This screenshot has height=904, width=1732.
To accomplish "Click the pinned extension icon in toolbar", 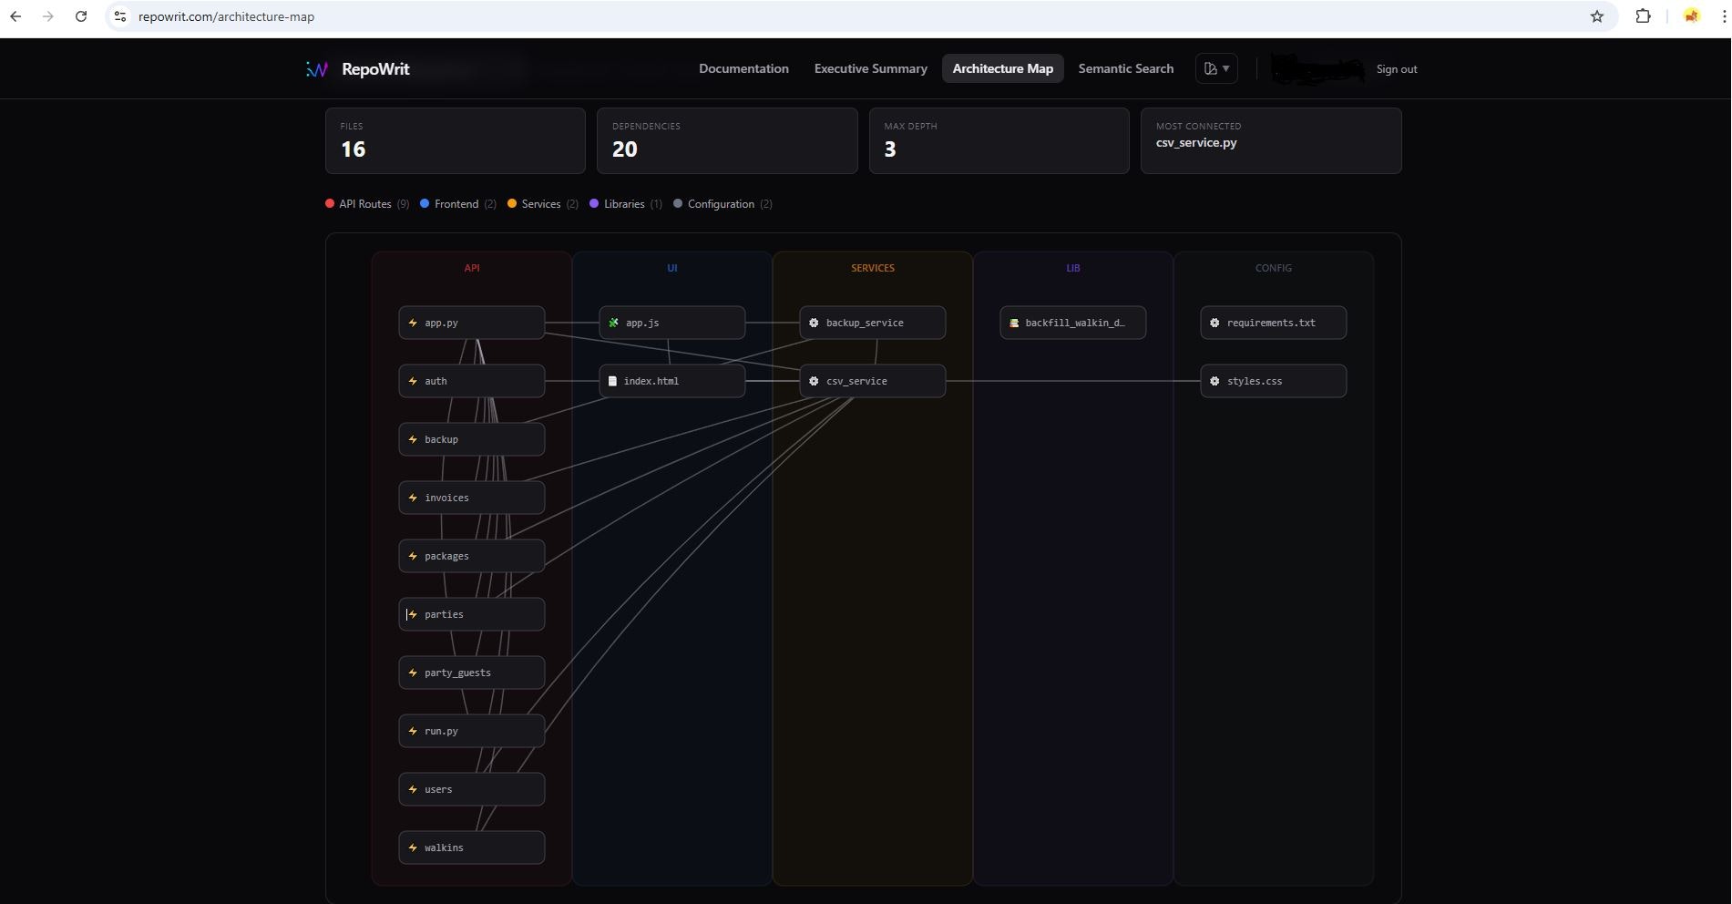I will point(1691,16).
